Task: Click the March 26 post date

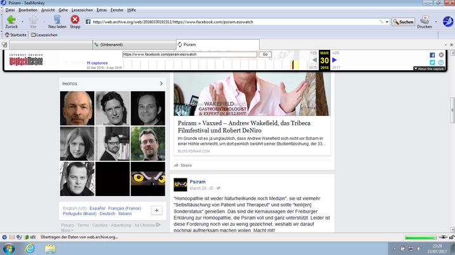Action: [x=198, y=189]
